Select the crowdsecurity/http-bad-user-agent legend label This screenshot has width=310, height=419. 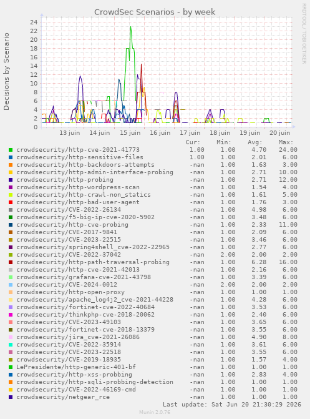click(x=78, y=202)
